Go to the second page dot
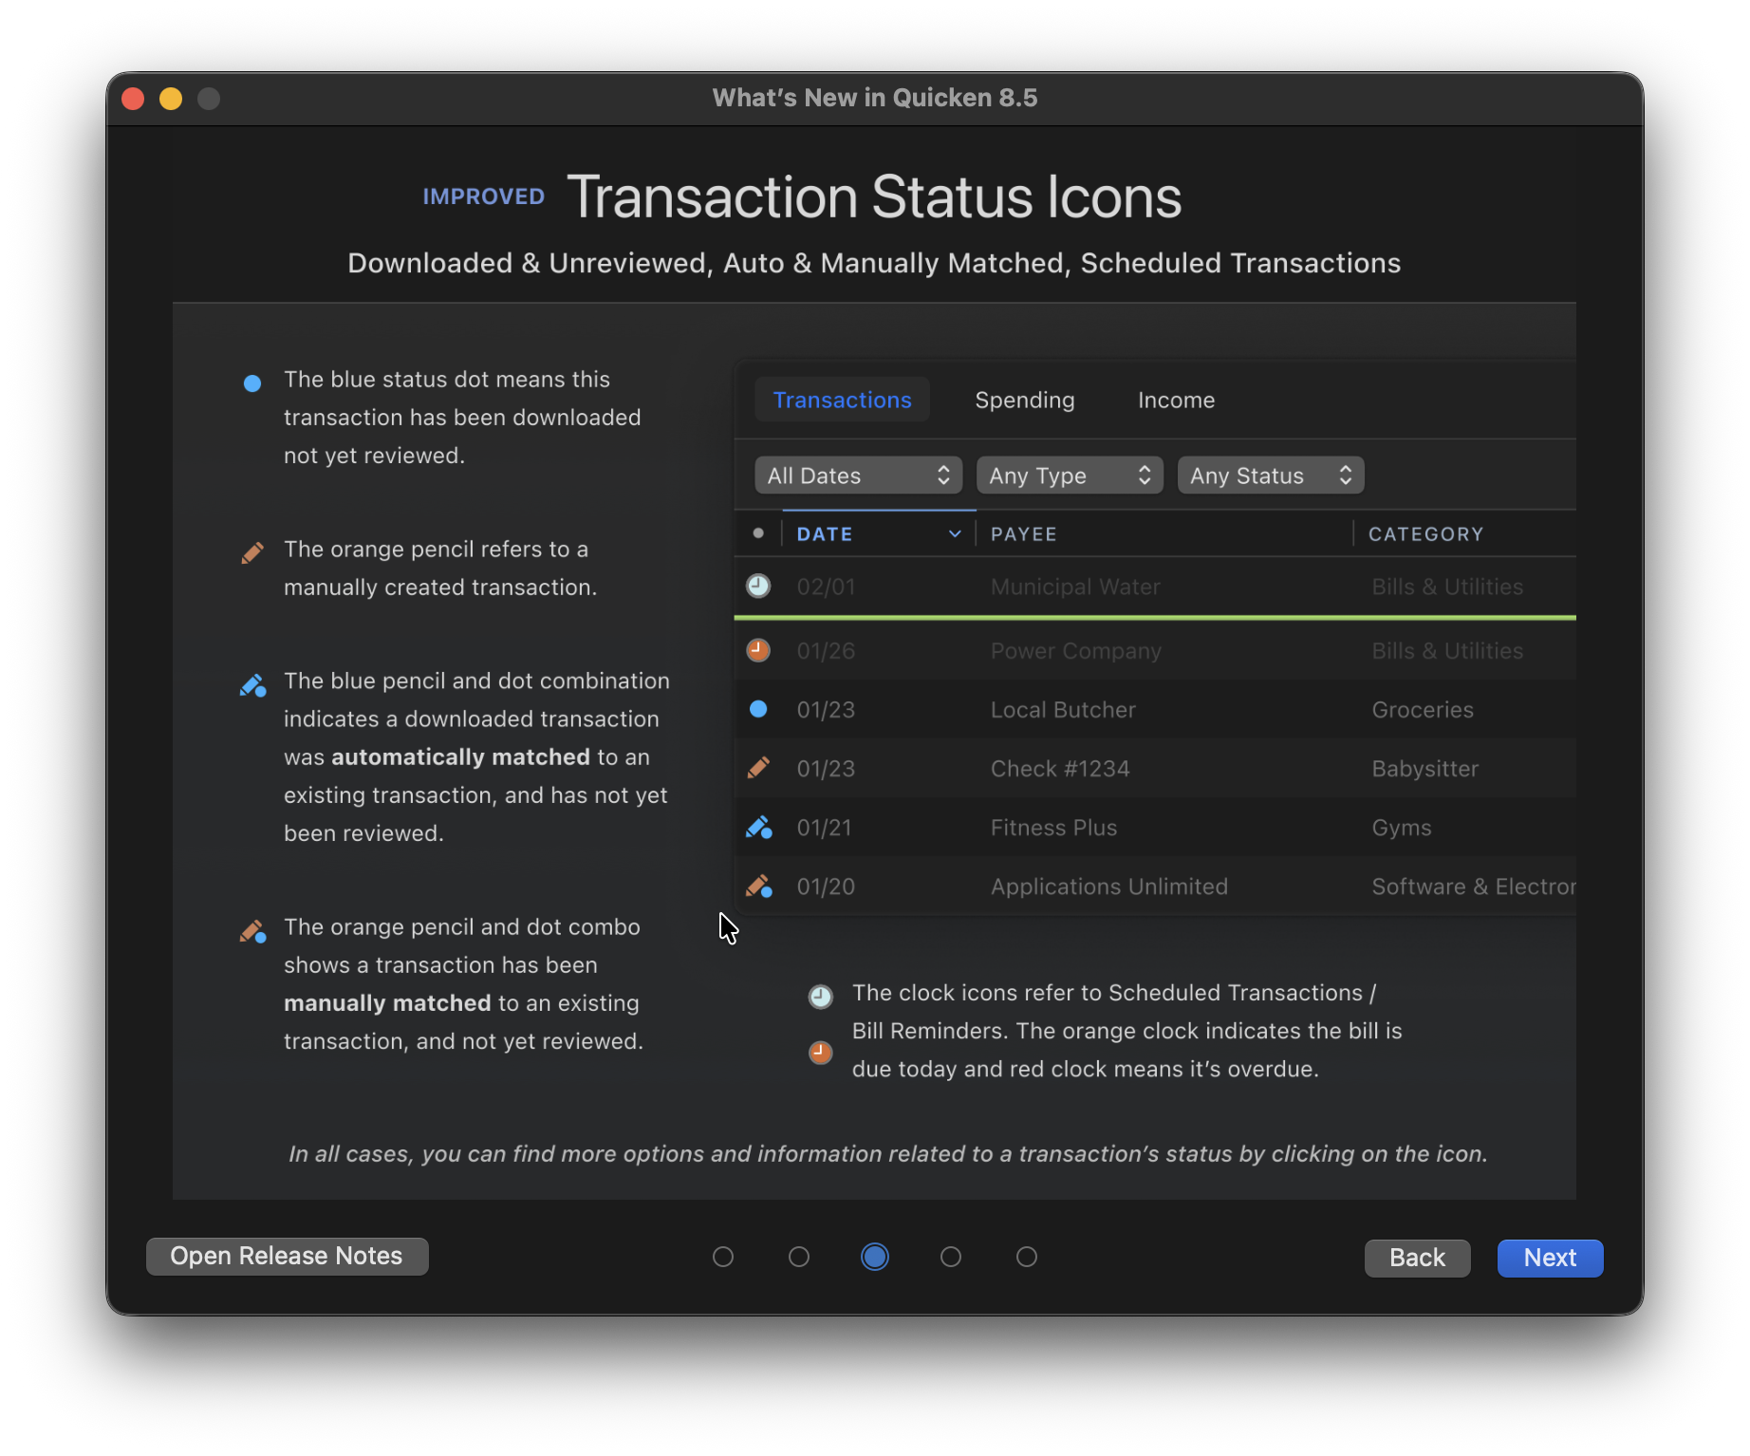 coord(799,1257)
